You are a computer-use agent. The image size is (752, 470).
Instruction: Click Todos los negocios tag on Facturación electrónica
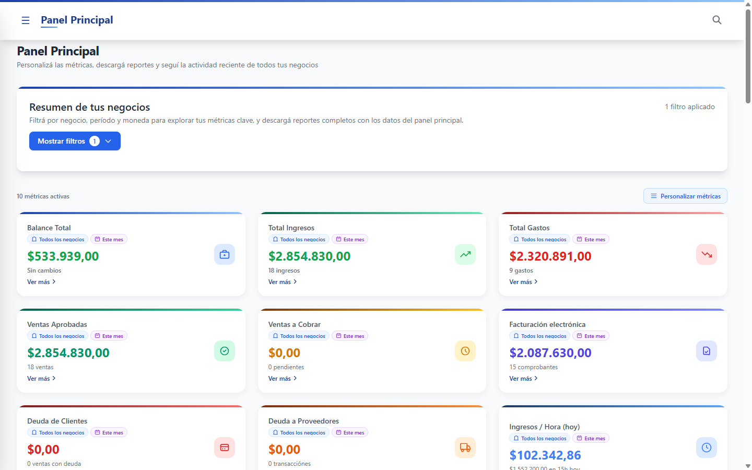pyautogui.click(x=540, y=336)
